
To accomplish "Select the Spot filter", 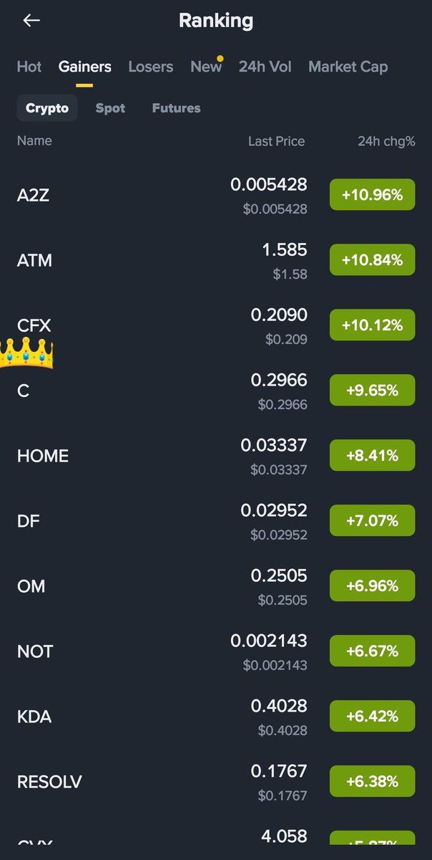I will 110,108.
